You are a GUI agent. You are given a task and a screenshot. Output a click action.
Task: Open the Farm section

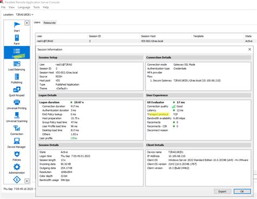(17, 40)
